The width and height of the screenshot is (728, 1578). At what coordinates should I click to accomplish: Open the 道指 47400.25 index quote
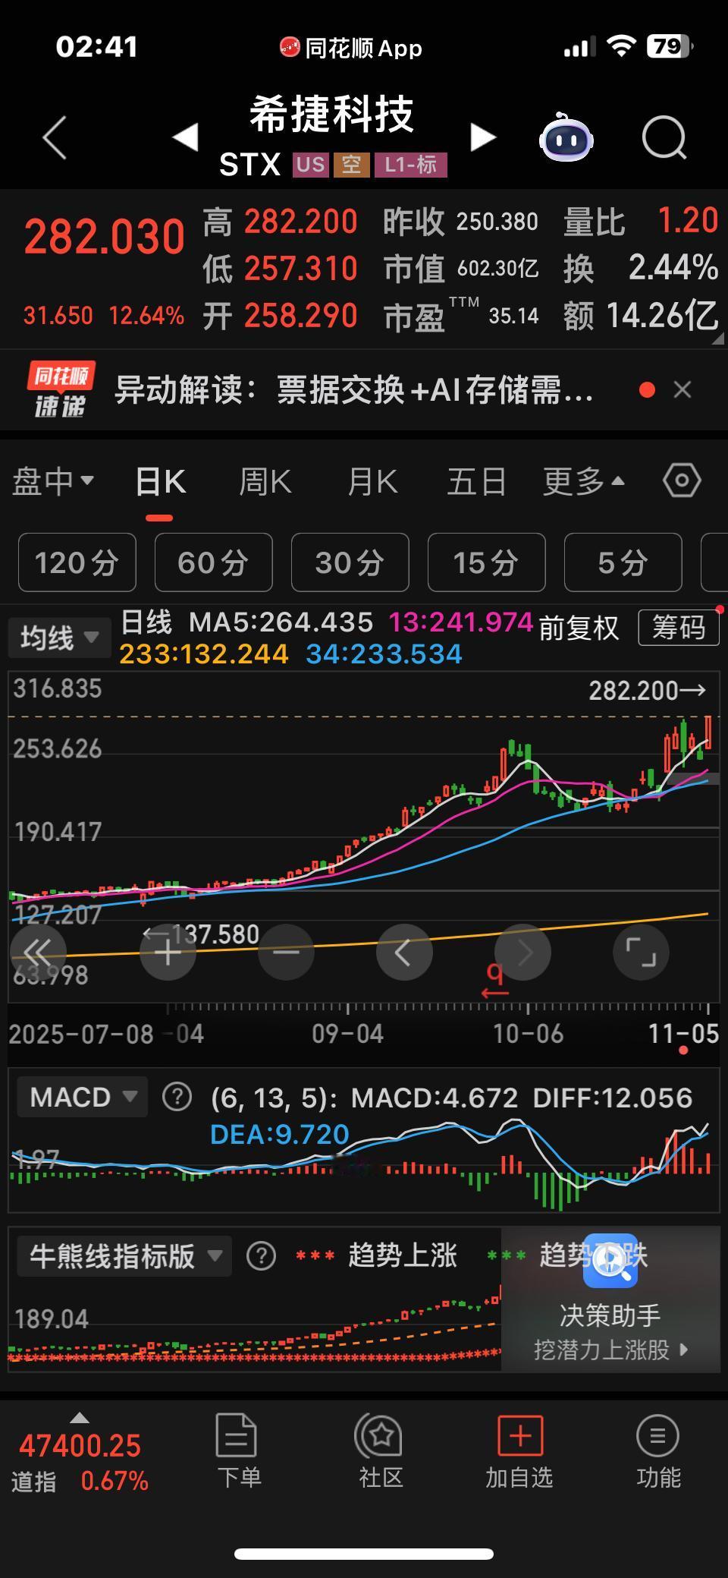(x=80, y=1446)
